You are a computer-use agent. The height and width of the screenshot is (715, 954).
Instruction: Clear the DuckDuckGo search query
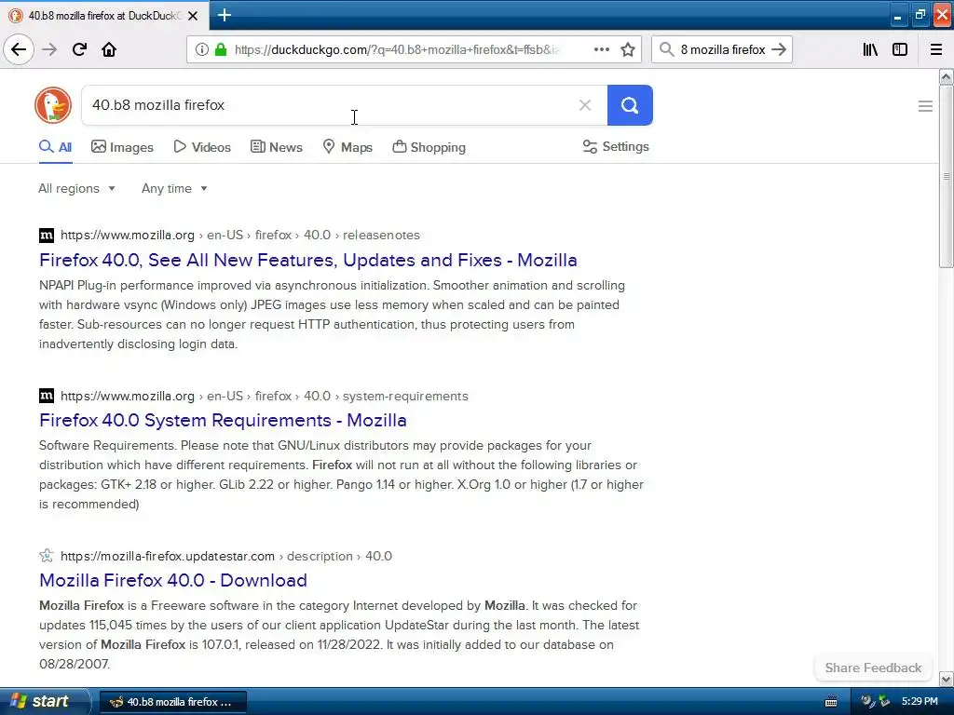point(585,105)
